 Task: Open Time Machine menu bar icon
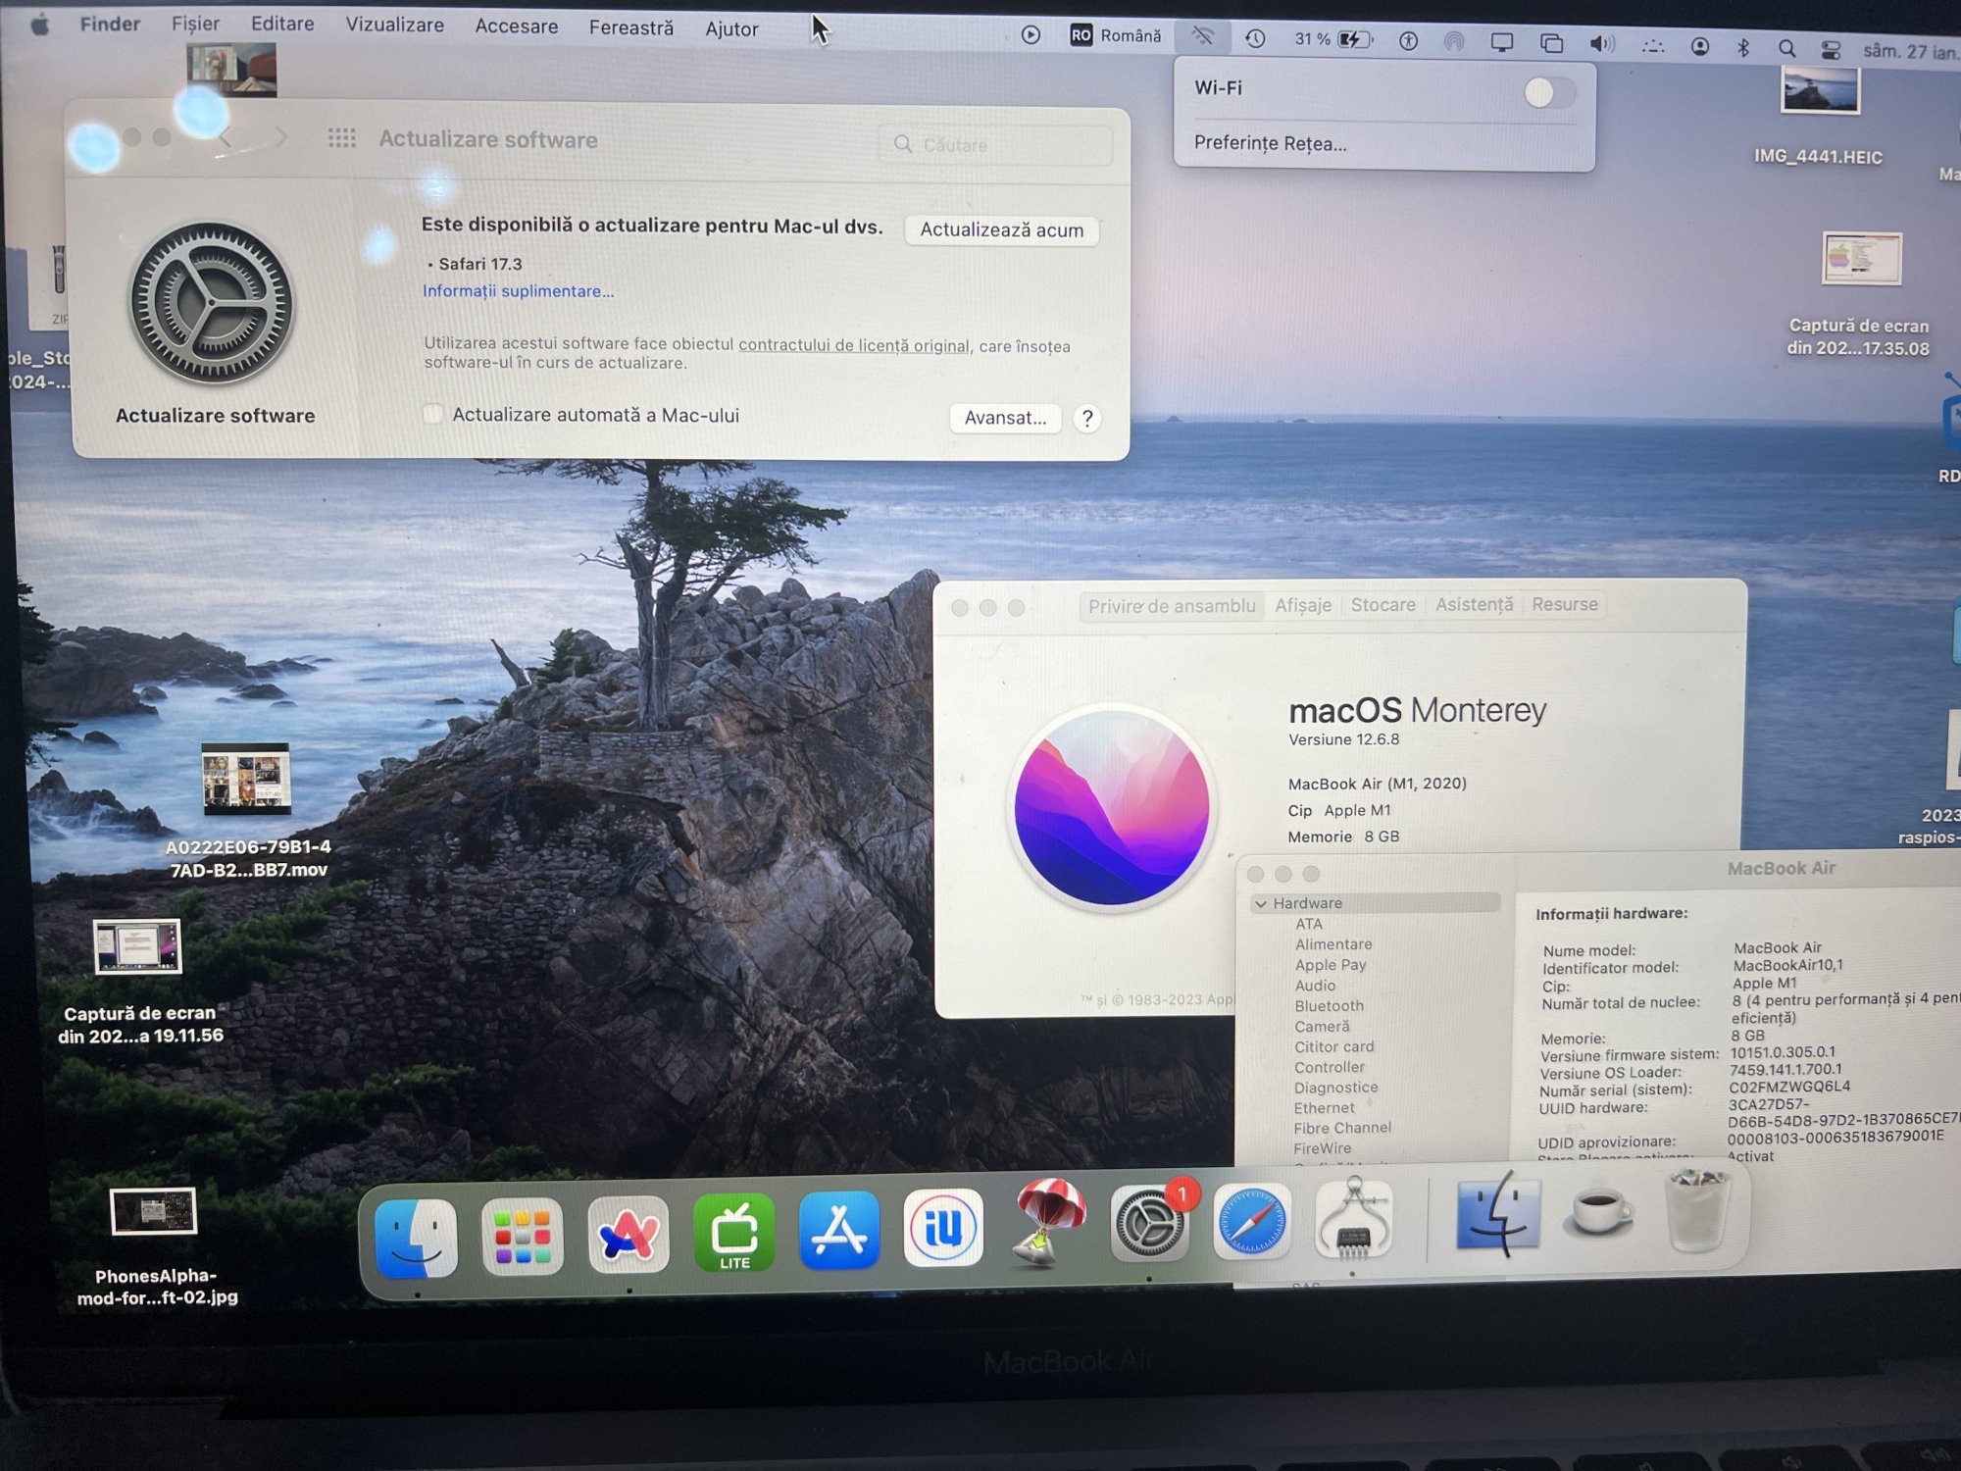tap(1255, 38)
